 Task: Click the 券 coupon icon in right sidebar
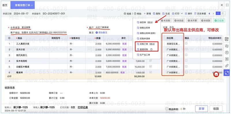227,59
